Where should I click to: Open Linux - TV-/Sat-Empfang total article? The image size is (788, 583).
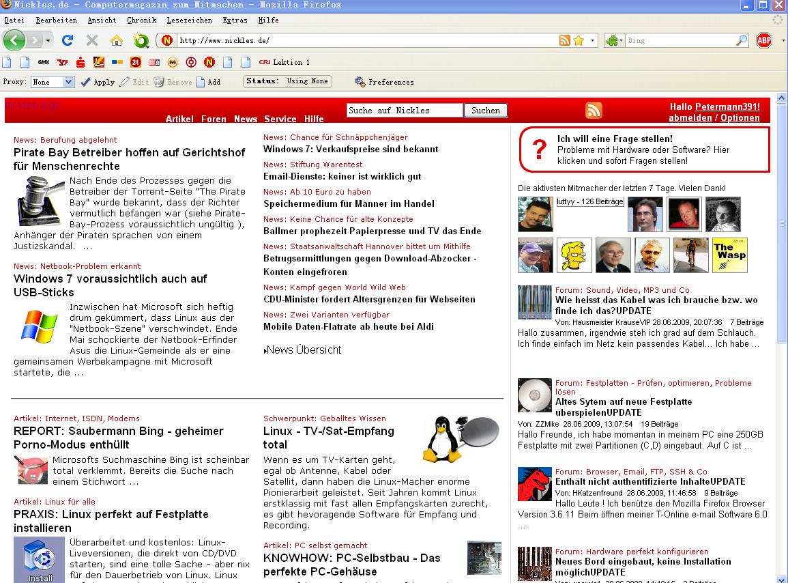pos(329,438)
